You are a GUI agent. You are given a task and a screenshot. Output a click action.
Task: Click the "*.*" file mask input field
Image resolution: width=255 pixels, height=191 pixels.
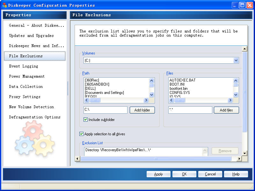(x=190, y=110)
